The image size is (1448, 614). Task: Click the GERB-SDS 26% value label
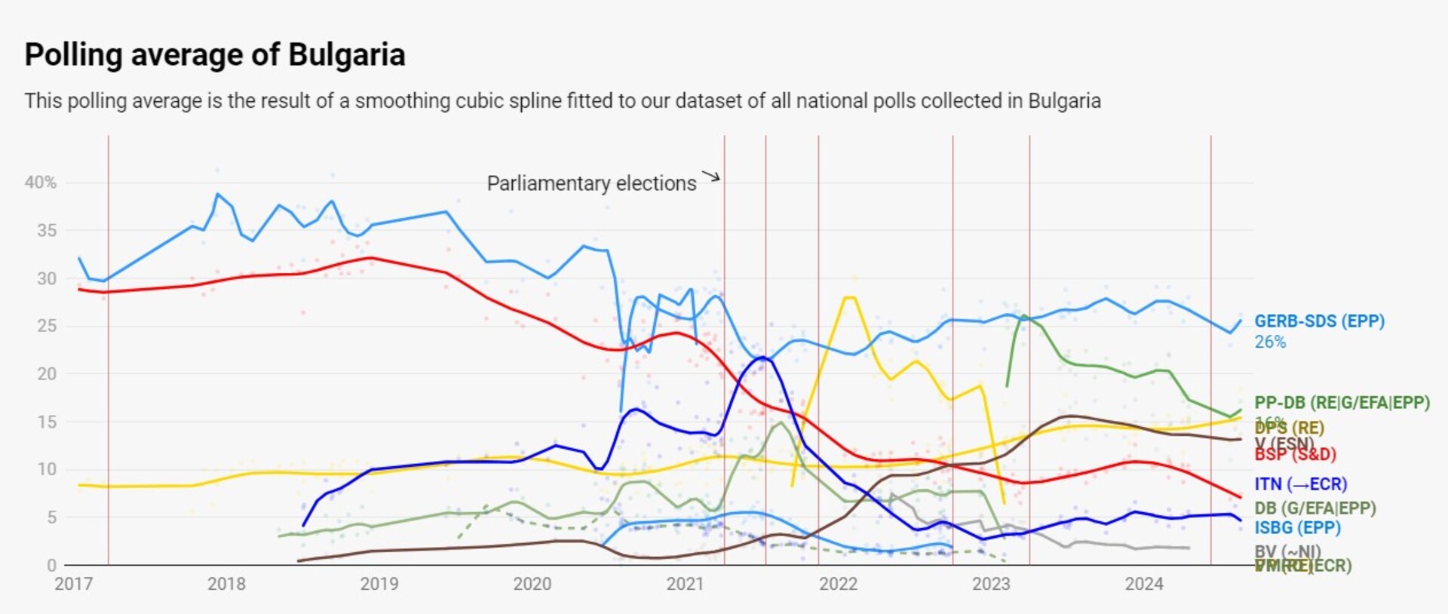pos(1270,342)
